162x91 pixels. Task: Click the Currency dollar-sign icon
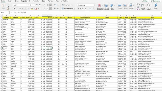[x=78, y=9]
